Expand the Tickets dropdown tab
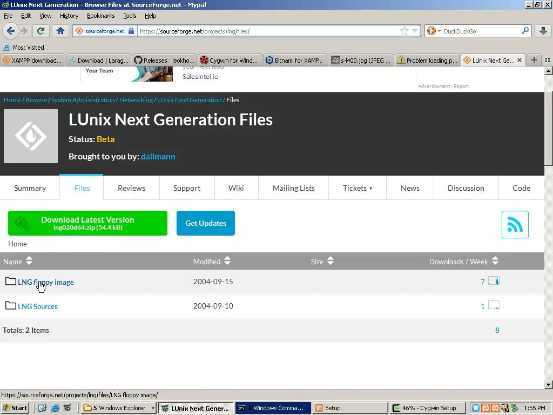This screenshot has width=553, height=415. click(358, 188)
